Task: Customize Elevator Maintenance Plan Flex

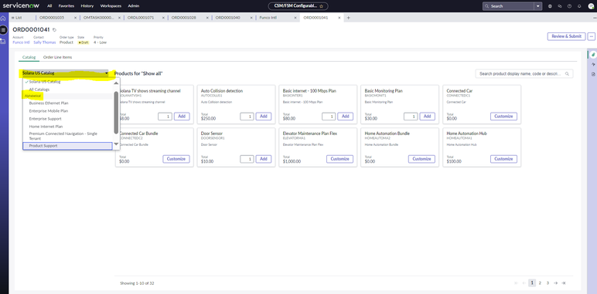Action: pyautogui.click(x=340, y=159)
